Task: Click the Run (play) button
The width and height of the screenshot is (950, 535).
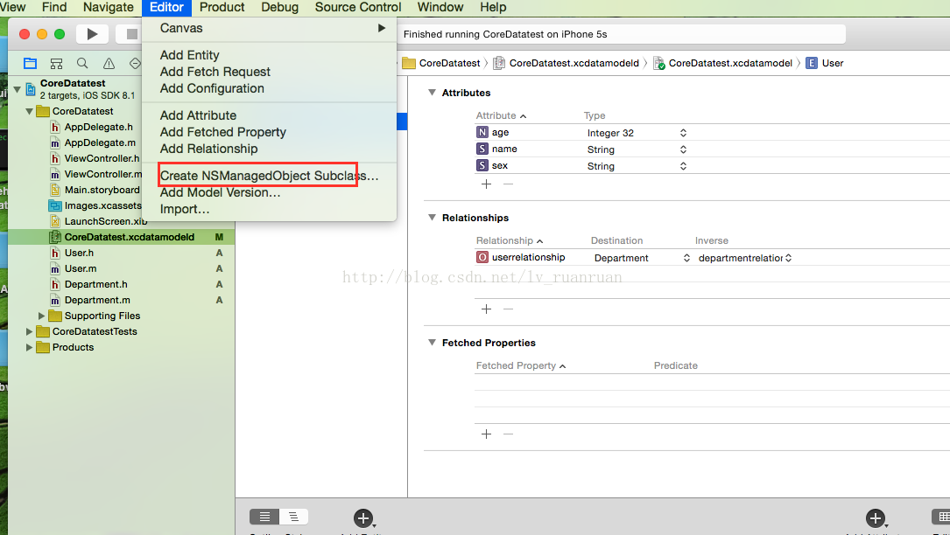Action: [92, 34]
